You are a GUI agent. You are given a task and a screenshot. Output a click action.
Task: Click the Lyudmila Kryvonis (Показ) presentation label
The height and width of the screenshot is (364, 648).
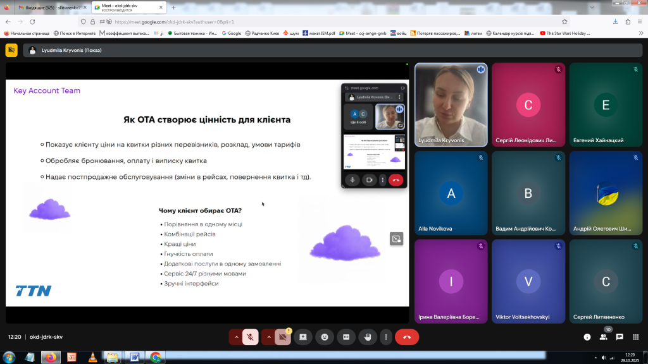click(x=71, y=50)
